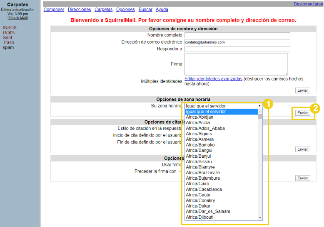This screenshot has width=324, height=227.
Task: Click inside the Firma text area
Action: tap(236, 64)
